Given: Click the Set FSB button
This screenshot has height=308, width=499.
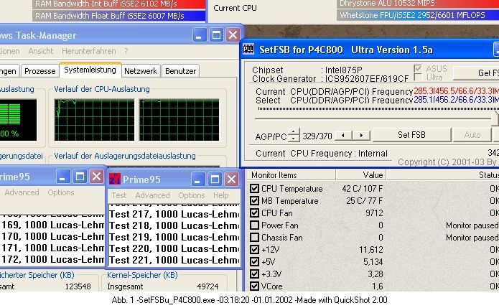Looking at the screenshot, I should point(411,135).
